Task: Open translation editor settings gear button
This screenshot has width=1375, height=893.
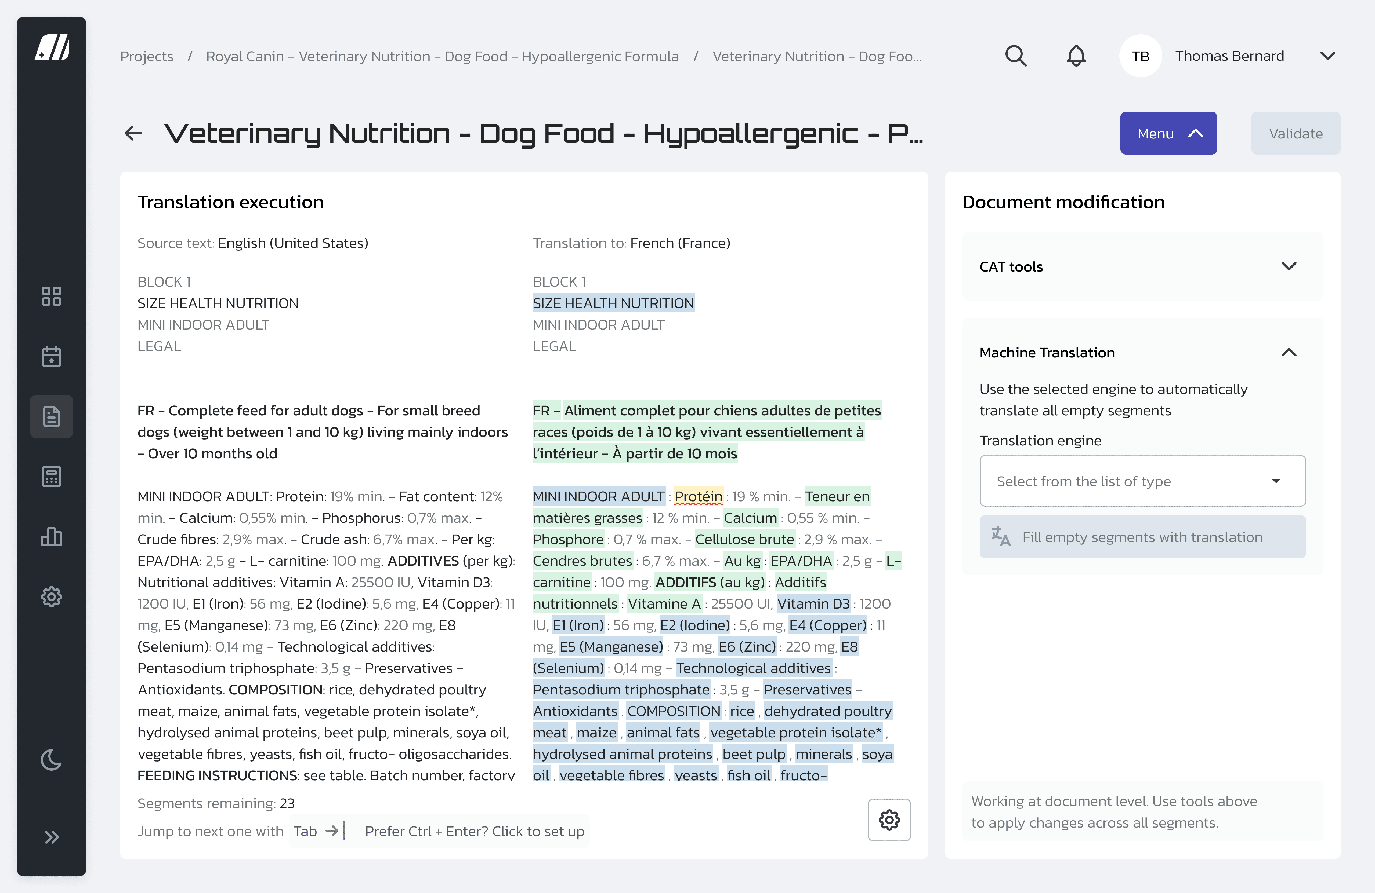Action: pyautogui.click(x=889, y=820)
